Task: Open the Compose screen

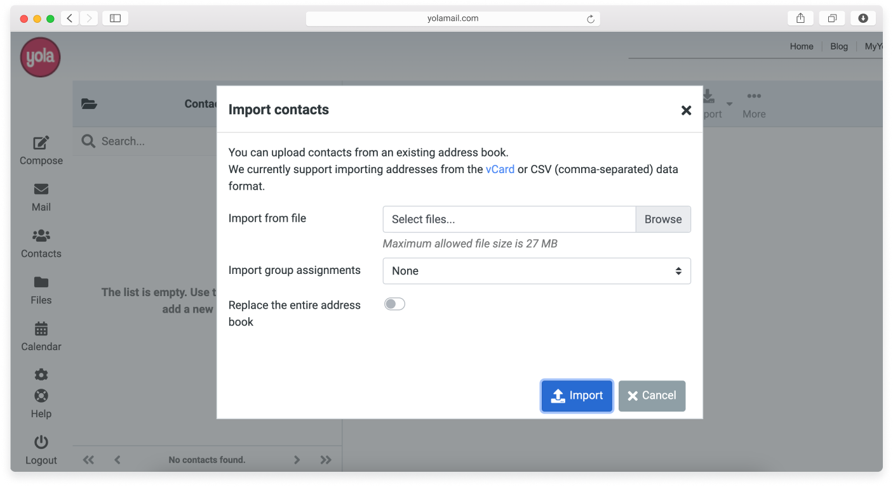Action: tap(41, 151)
